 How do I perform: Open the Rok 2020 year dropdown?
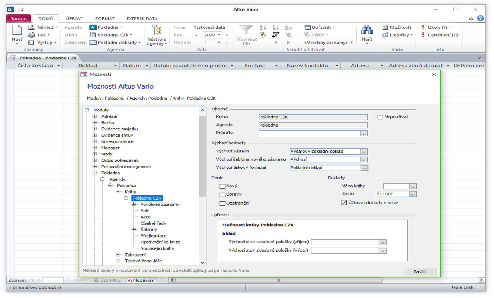tap(219, 35)
